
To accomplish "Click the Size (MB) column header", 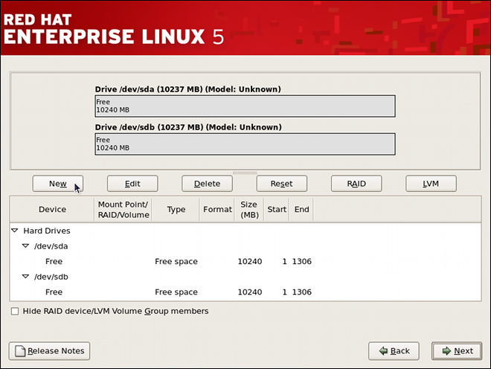I will tap(248, 210).
